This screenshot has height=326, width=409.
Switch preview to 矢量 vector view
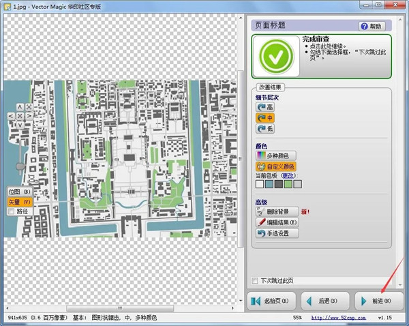[19, 202]
